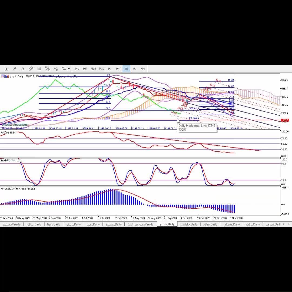
Task: Open the شاخص كل6 Weekly chart tab
Action: pyautogui.click(x=141, y=224)
